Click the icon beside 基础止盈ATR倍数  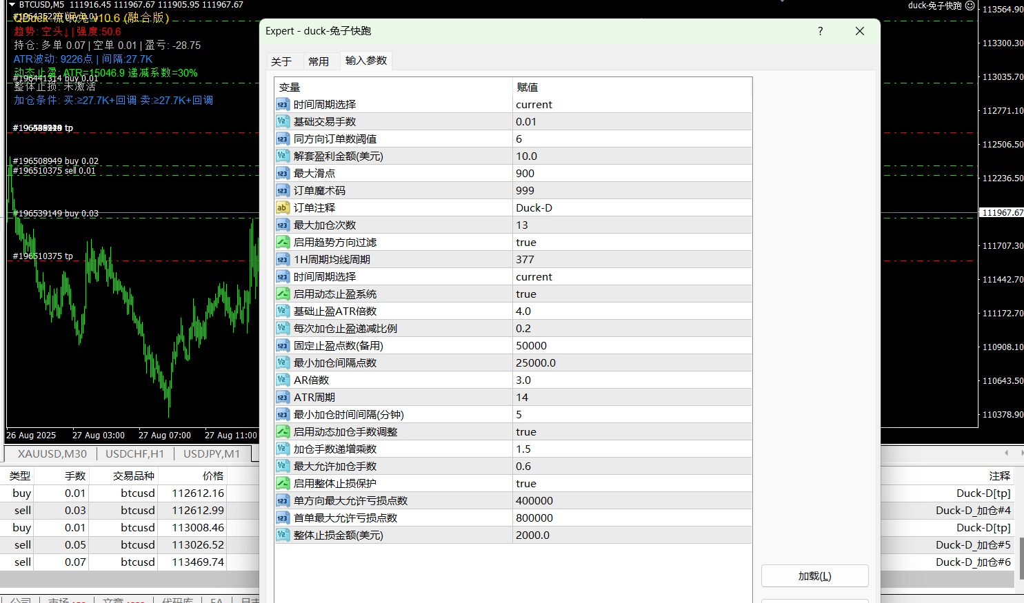coord(283,311)
